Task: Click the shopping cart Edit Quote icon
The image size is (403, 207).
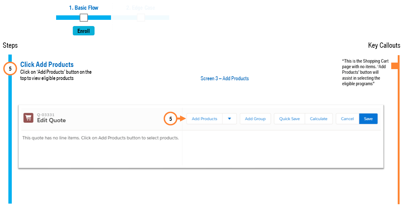Action: click(29, 118)
